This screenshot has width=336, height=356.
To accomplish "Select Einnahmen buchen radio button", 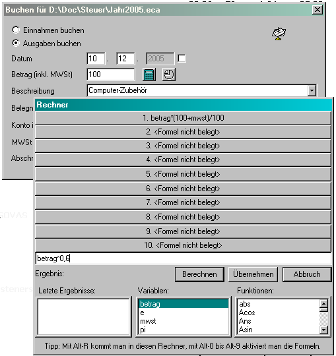I will pos(16,30).
